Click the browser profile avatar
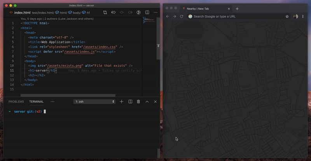This screenshot has height=161, width=311. [x=296, y=16]
